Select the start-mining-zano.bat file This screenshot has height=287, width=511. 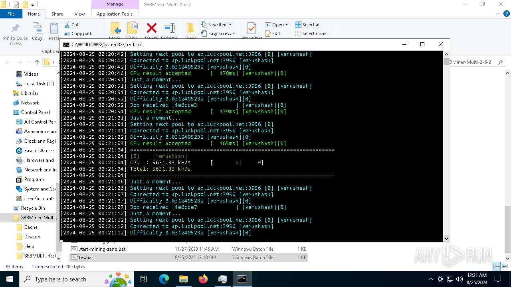(x=189, y=249)
